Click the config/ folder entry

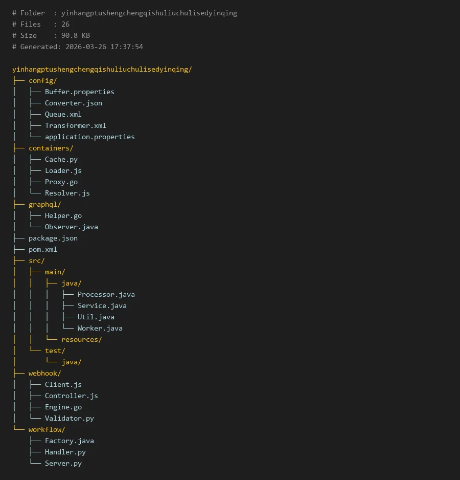pyautogui.click(x=42, y=80)
